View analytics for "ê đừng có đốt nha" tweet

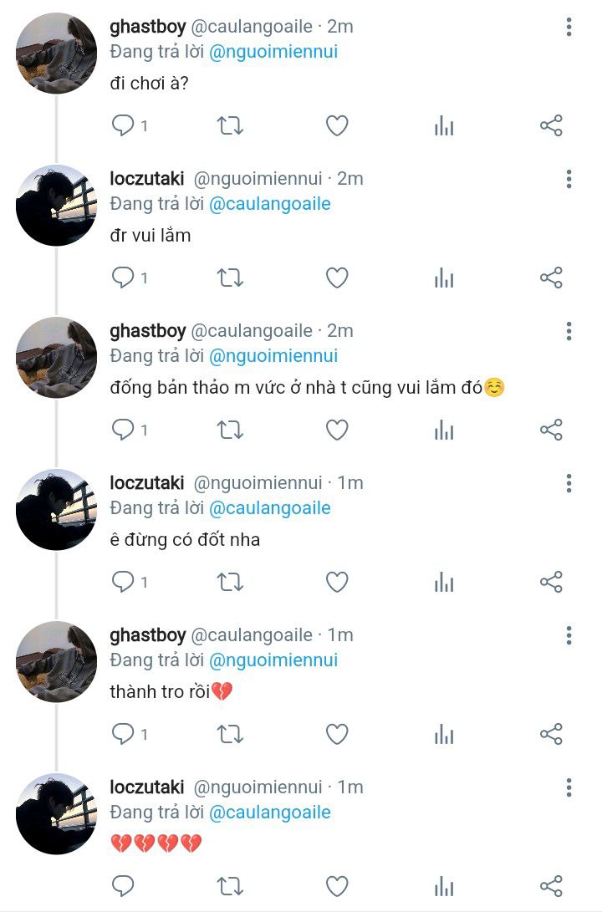point(444,583)
